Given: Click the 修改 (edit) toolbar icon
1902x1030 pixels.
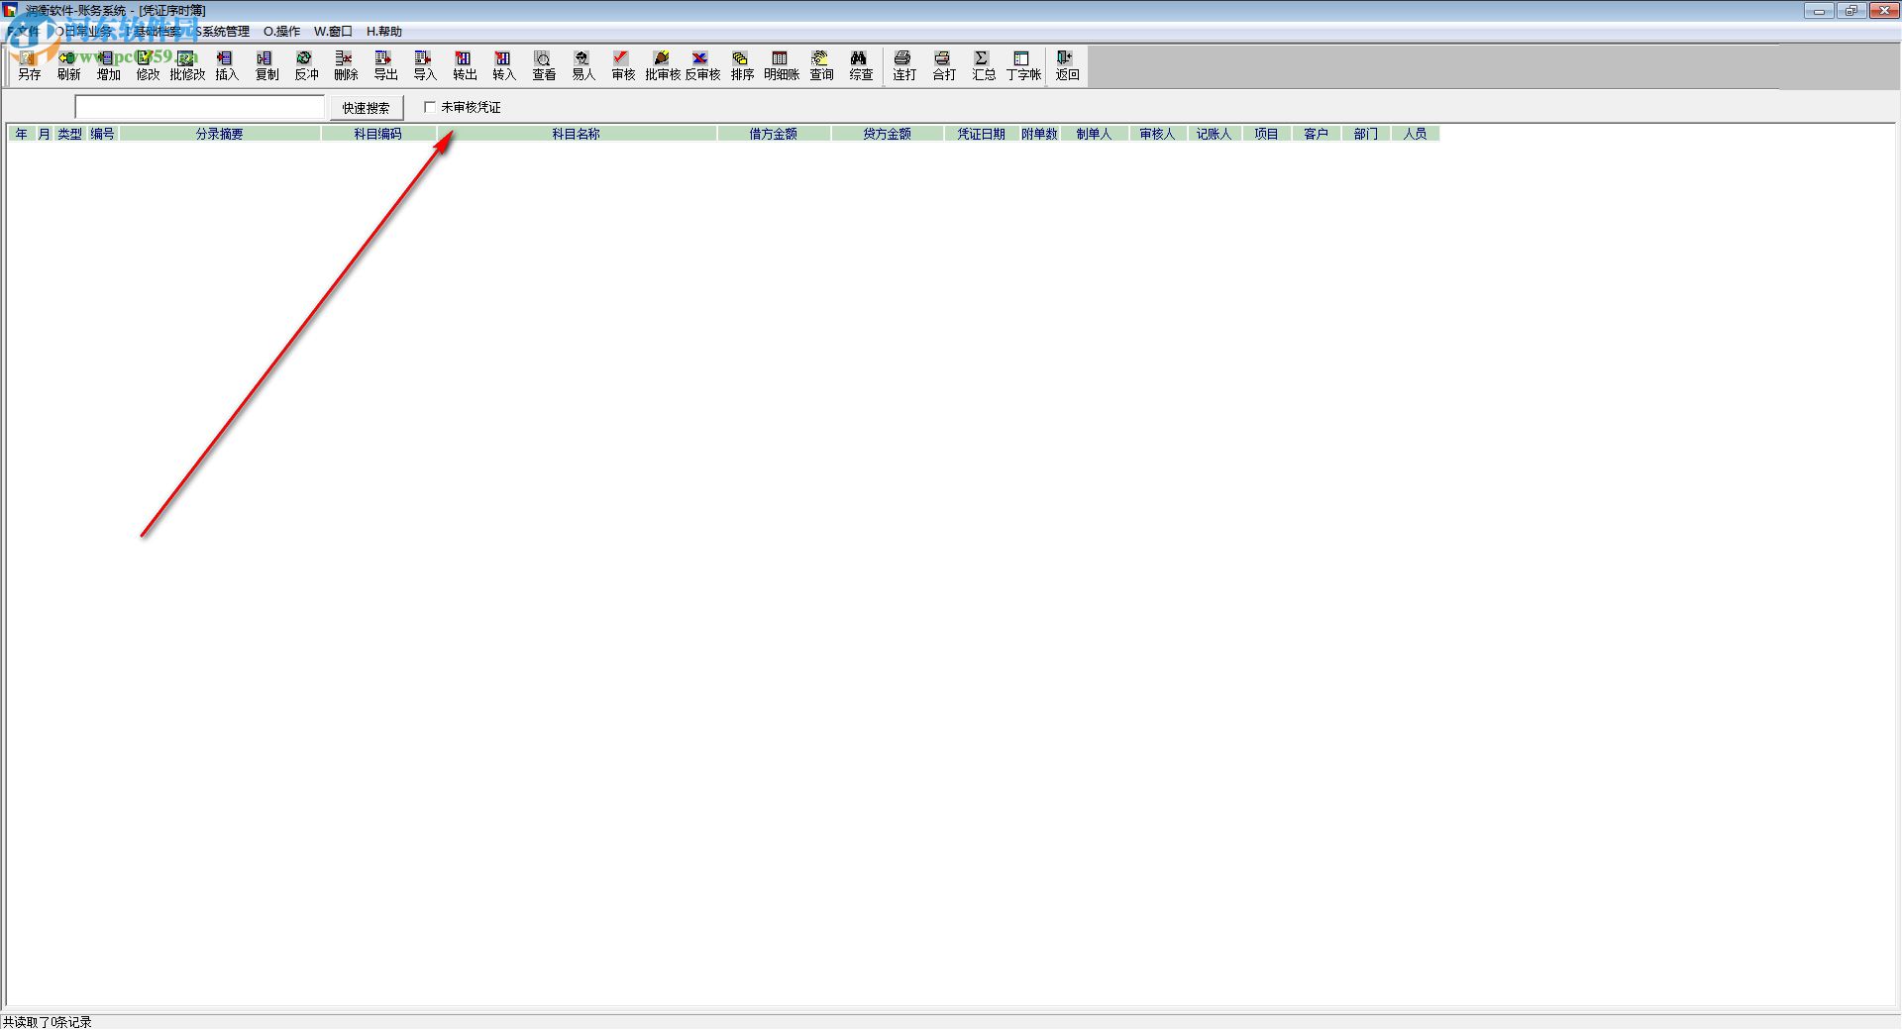Looking at the screenshot, I should coord(148,65).
